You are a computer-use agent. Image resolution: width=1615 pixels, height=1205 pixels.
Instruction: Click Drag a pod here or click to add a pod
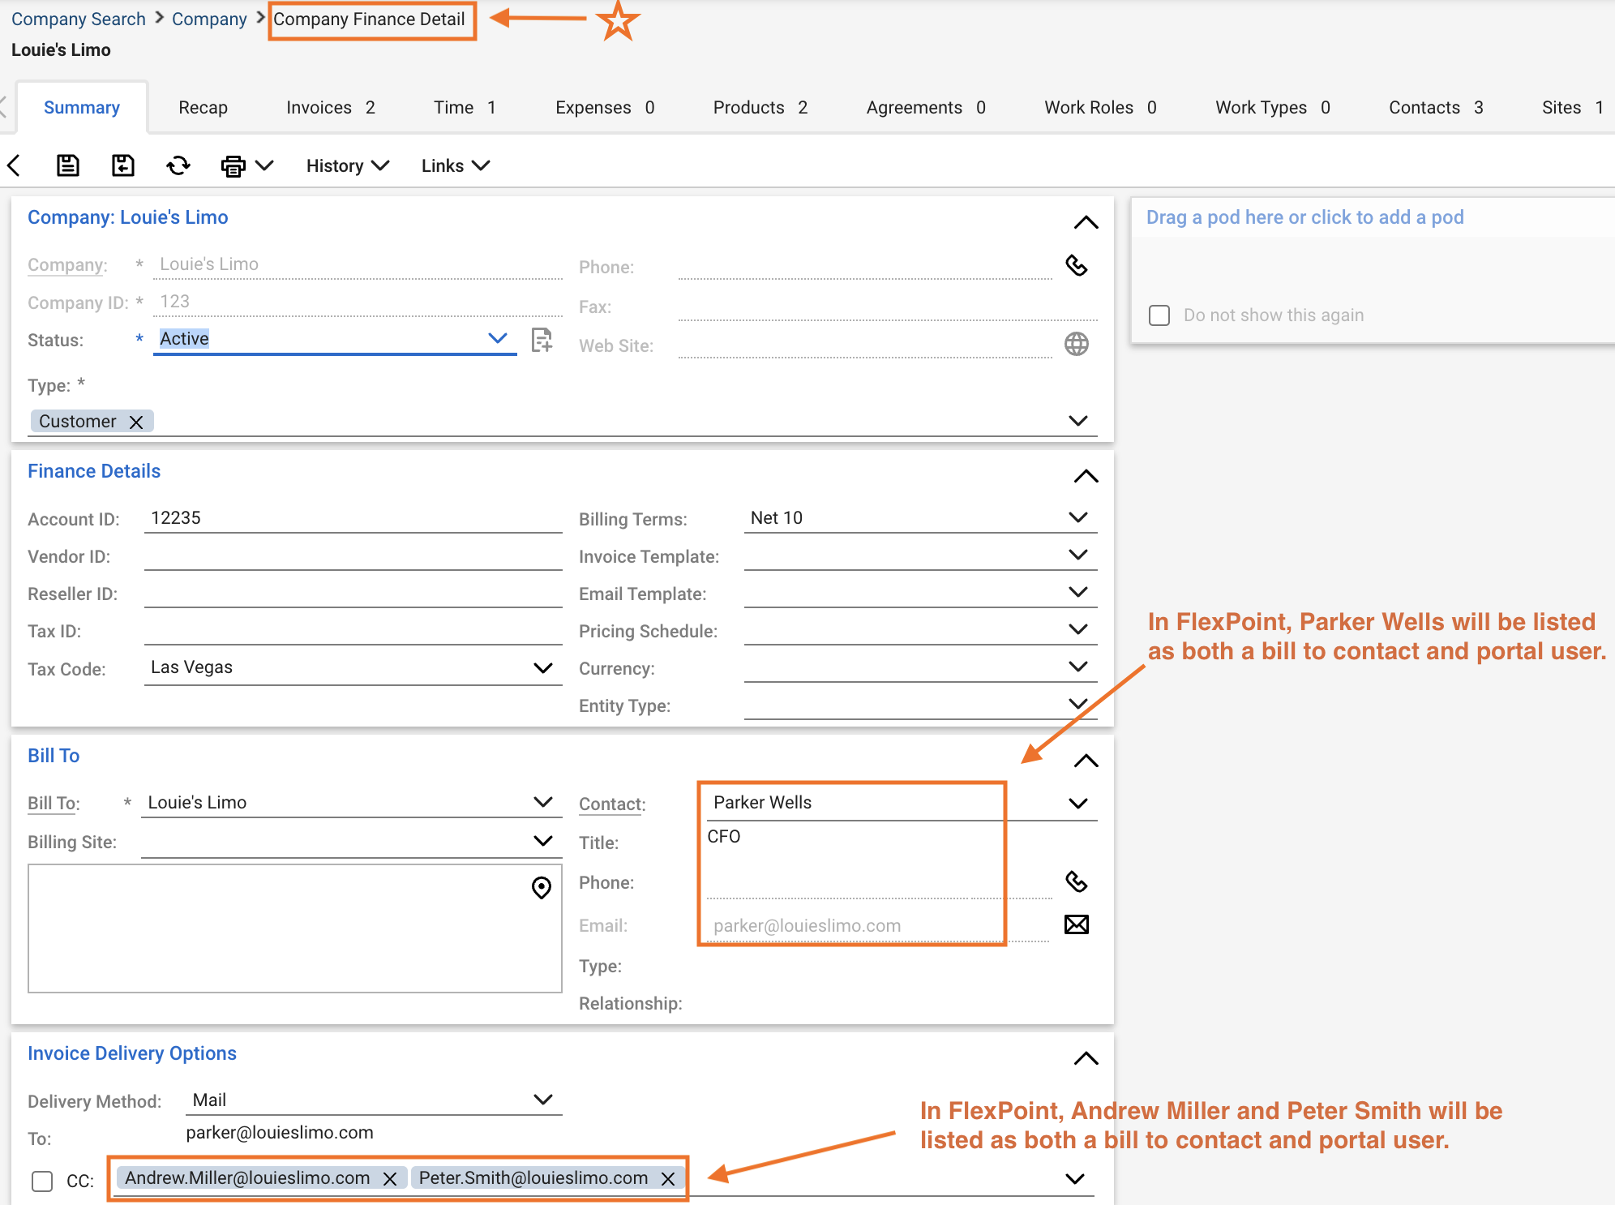tap(1304, 217)
